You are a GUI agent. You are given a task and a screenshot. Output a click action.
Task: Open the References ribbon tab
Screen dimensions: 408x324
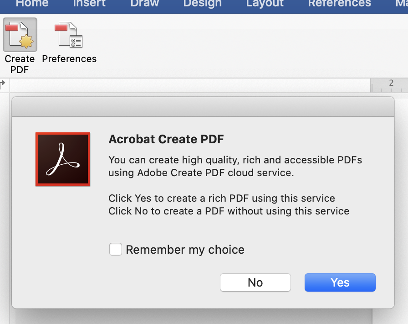340,4
